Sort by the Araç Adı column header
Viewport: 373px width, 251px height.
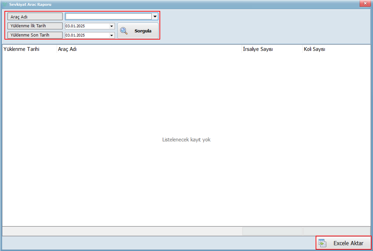[67, 49]
